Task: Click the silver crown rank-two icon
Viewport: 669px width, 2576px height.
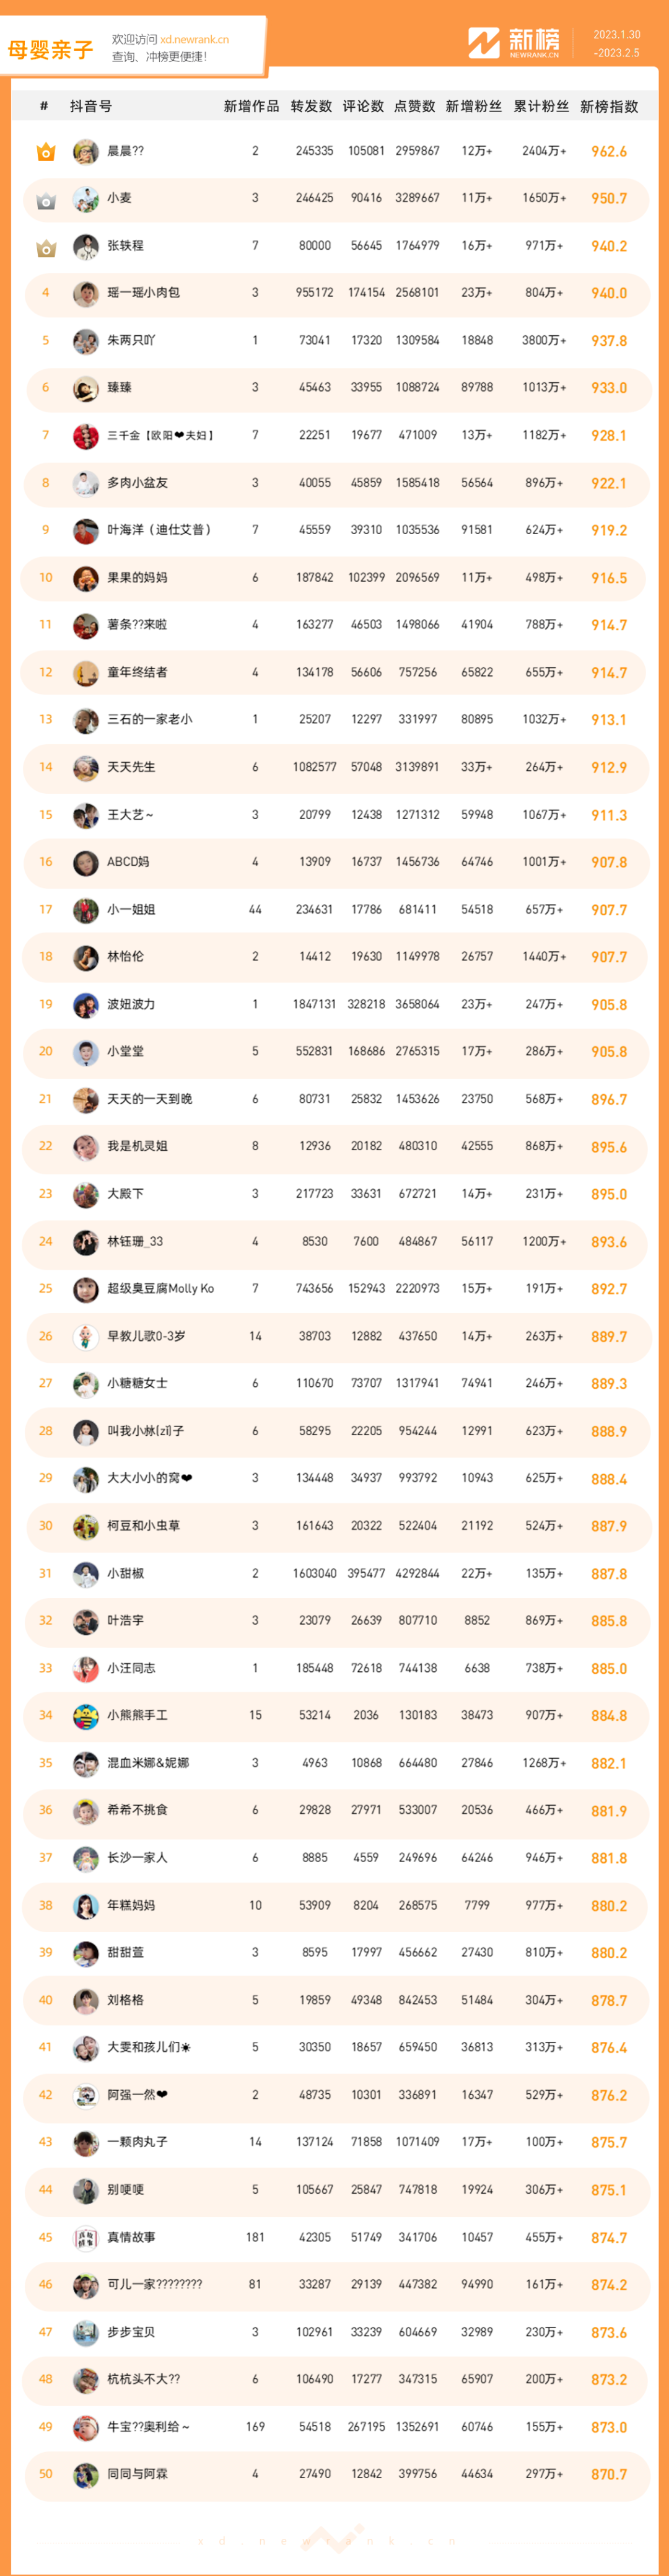Action: pos(45,200)
